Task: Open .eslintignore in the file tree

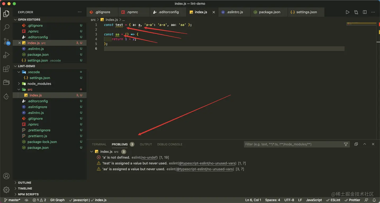Action: (37, 107)
